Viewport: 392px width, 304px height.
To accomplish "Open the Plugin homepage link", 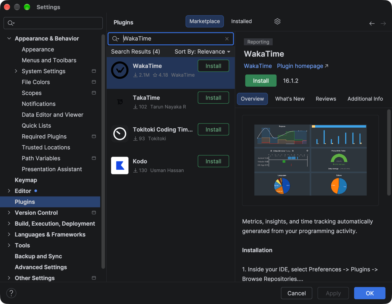I will 303,66.
